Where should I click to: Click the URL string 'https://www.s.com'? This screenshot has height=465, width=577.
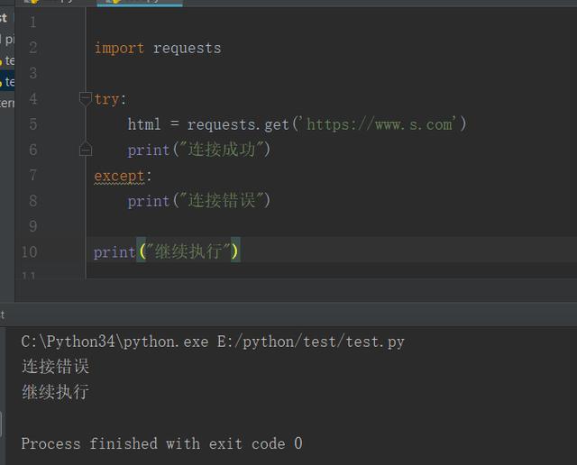point(379,124)
